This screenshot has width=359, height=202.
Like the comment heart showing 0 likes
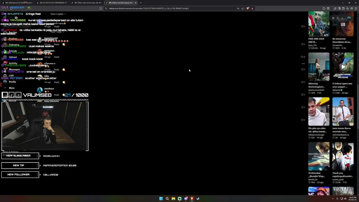(302, 57)
